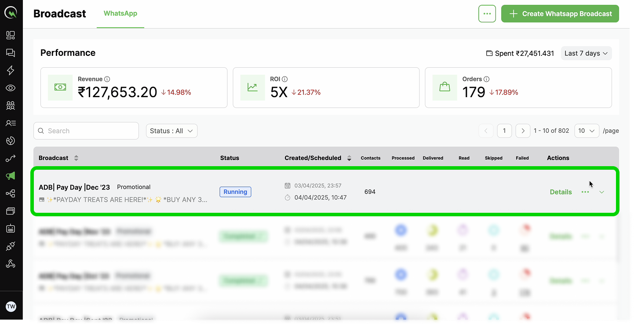This screenshot has width=634, height=324.
Task: Click Create Whatsapp Broadcast button
Action: (x=560, y=14)
